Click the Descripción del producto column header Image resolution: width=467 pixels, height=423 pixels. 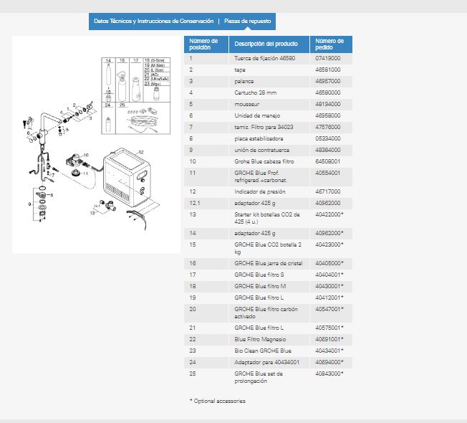pyautogui.click(x=269, y=44)
